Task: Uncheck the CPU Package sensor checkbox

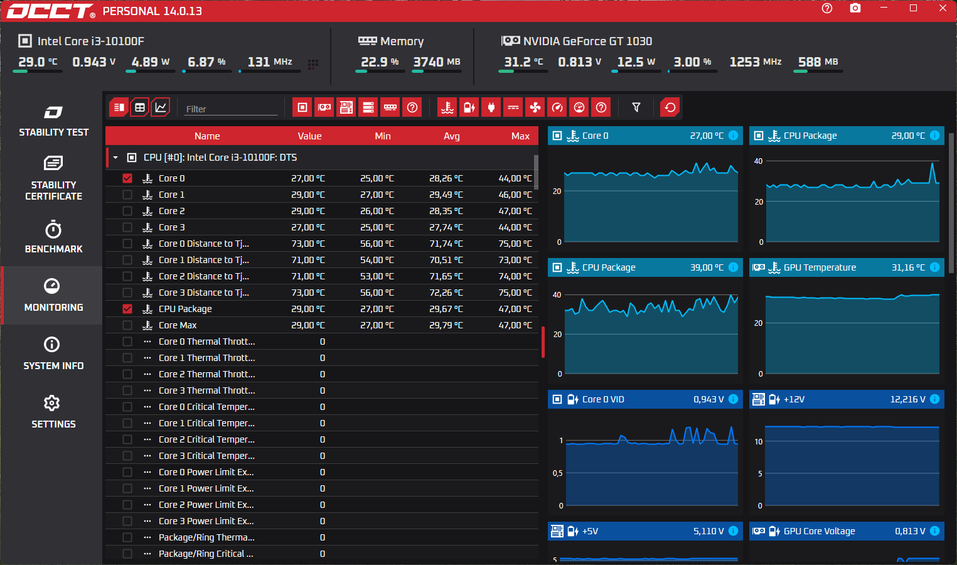Action: pos(127,309)
